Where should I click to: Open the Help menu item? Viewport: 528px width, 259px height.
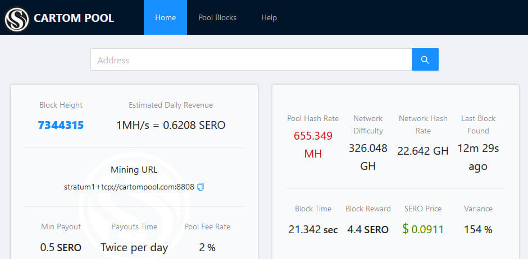pos(269,17)
